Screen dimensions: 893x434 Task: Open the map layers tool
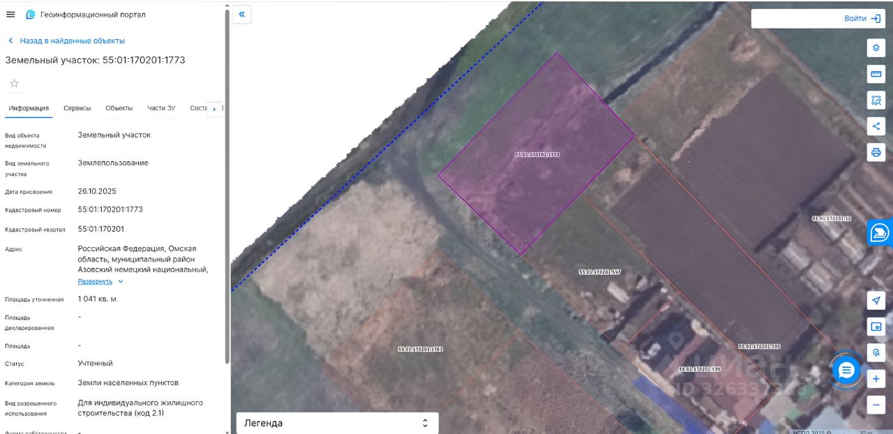876,48
